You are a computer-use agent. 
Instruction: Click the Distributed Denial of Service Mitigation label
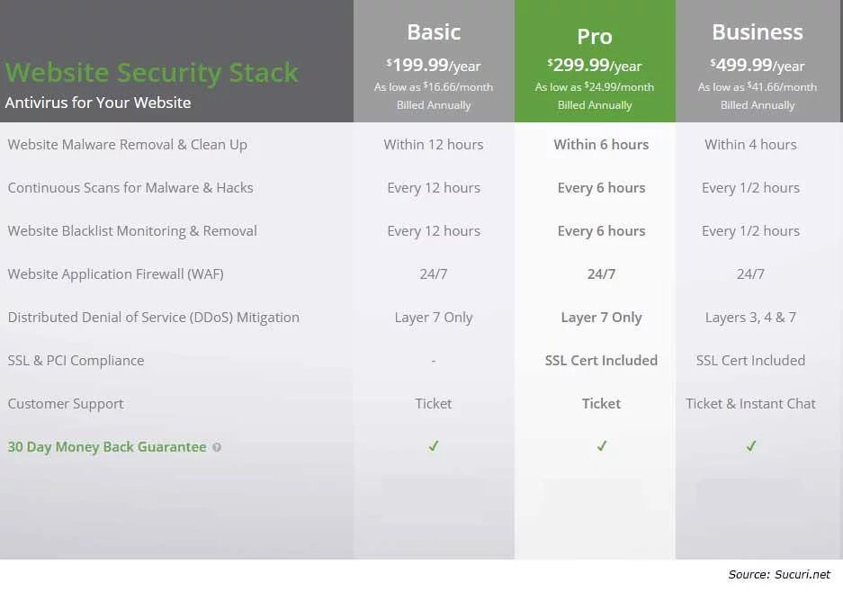[154, 318]
